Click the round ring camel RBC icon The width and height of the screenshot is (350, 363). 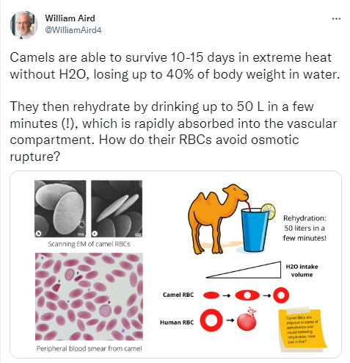pyautogui.click(x=281, y=295)
